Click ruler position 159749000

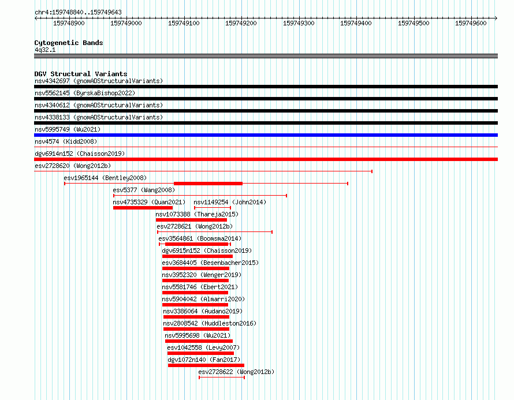coord(126,23)
